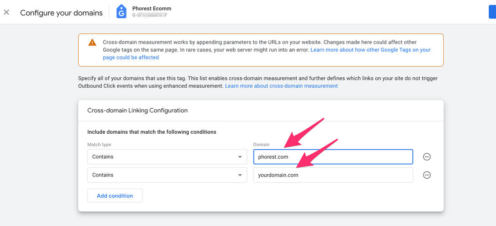This screenshot has width=496, height=226.
Task: Click the Configure your domains heading
Action: click(61, 13)
